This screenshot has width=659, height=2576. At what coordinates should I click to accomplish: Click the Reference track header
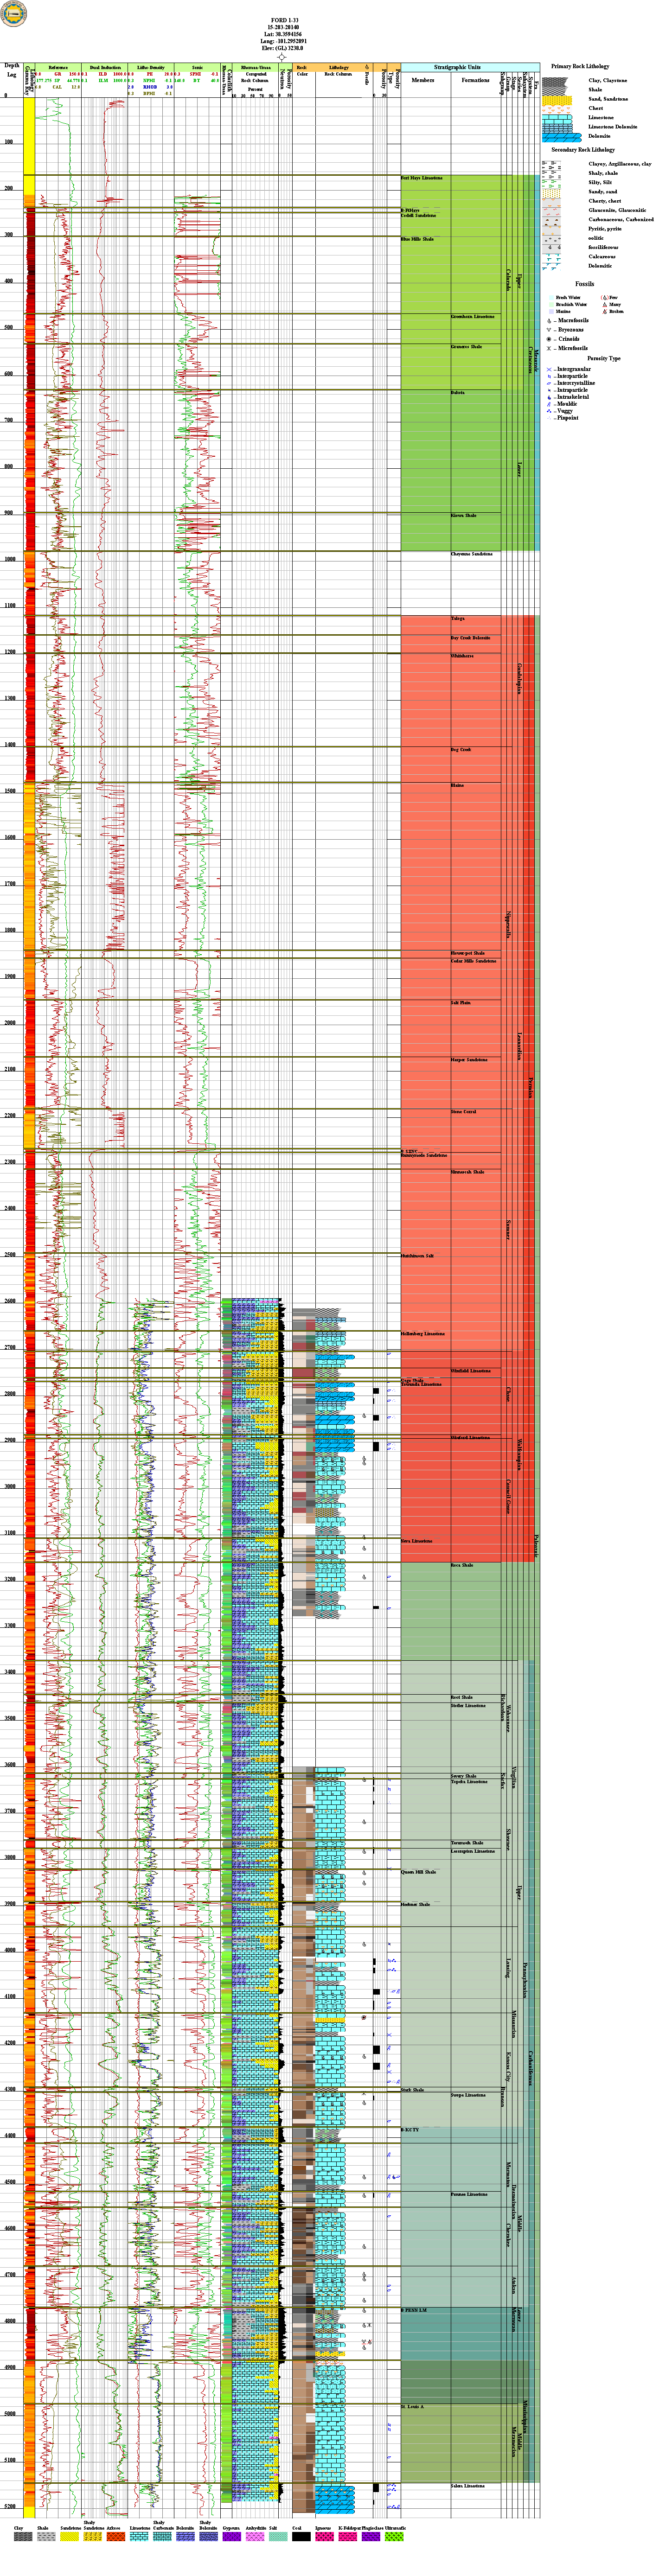[x=58, y=68]
